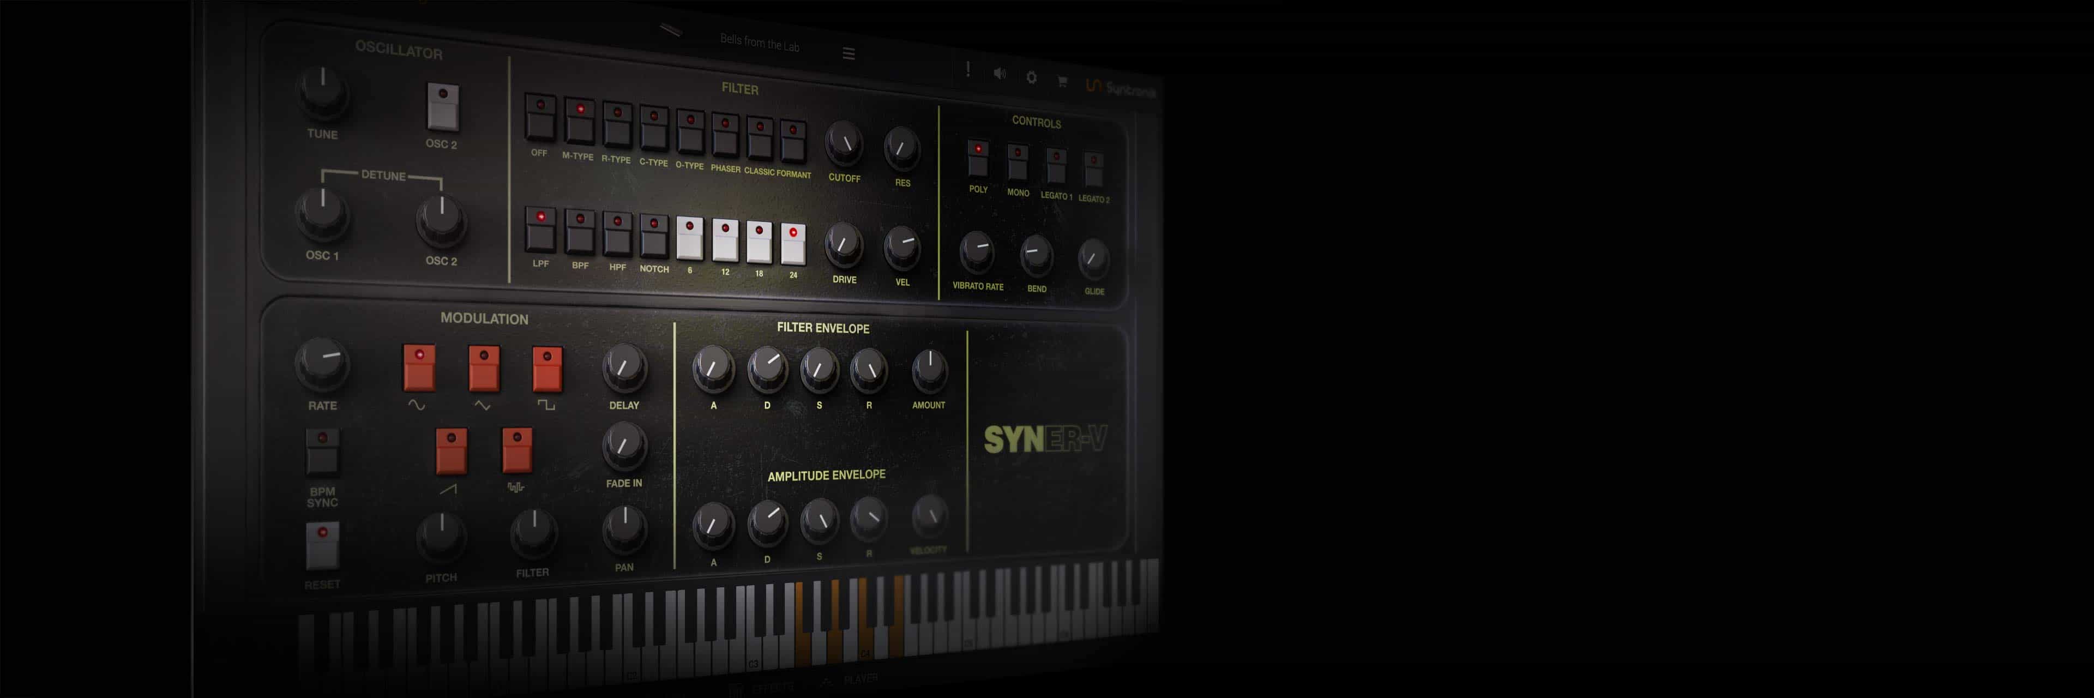The image size is (2094, 698).
Task: Click the VIBRATO RATE knob
Action: (x=977, y=252)
